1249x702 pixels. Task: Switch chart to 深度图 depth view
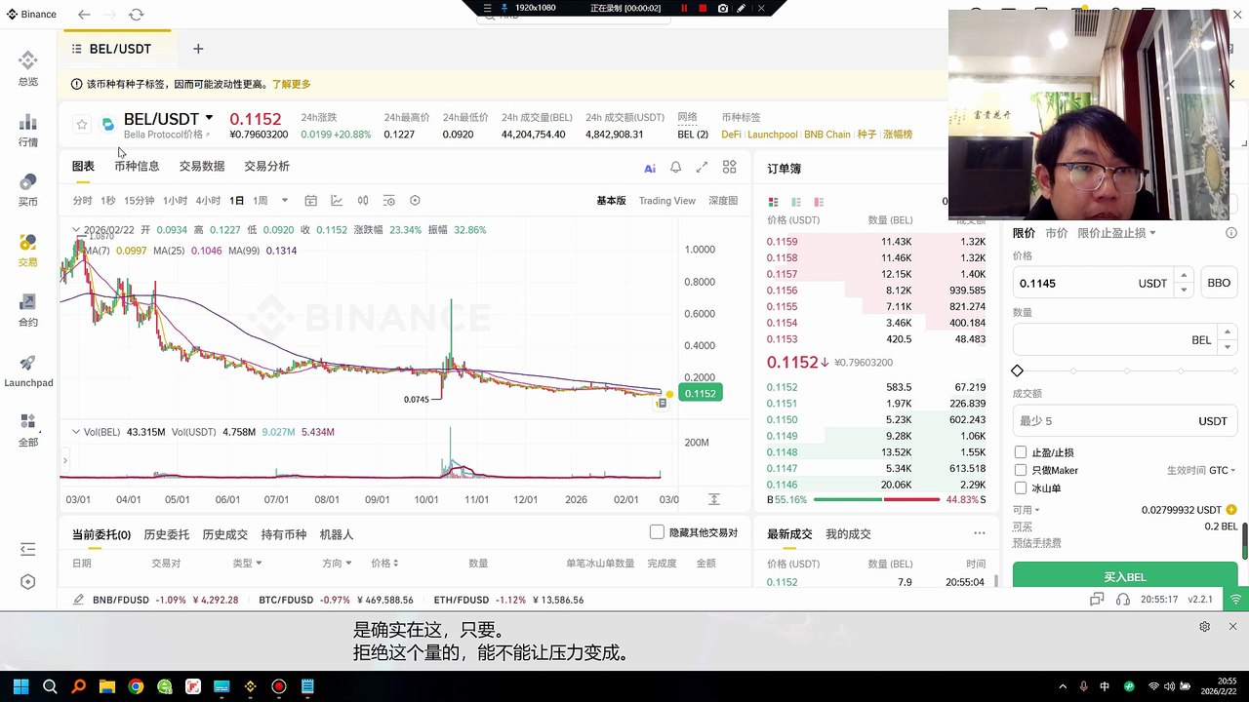click(x=723, y=201)
